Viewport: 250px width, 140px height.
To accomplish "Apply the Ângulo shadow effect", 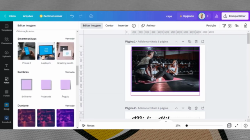I will click(x=65, y=85).
